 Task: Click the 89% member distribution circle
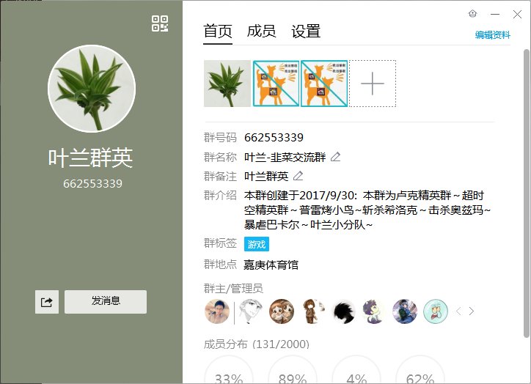[293, 369]
